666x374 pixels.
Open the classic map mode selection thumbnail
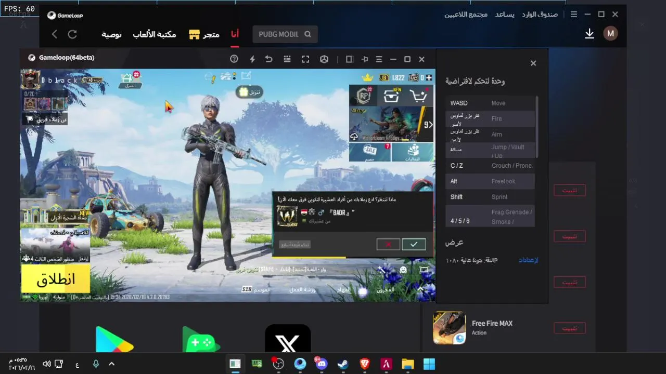(x=55, y=245)
